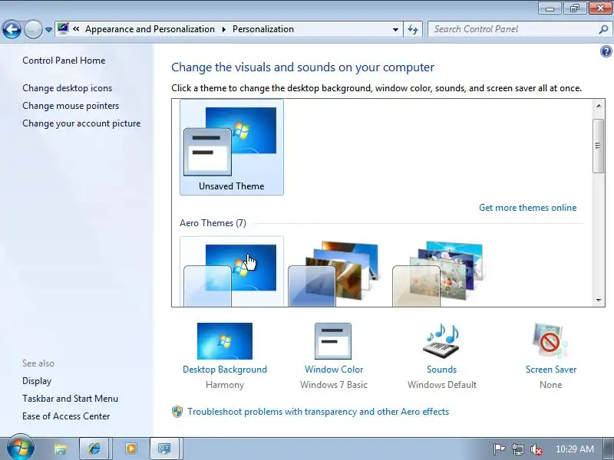This screenshot has width=614, height=460.
Task: Open Change your account picture
Action: [81, 123]
